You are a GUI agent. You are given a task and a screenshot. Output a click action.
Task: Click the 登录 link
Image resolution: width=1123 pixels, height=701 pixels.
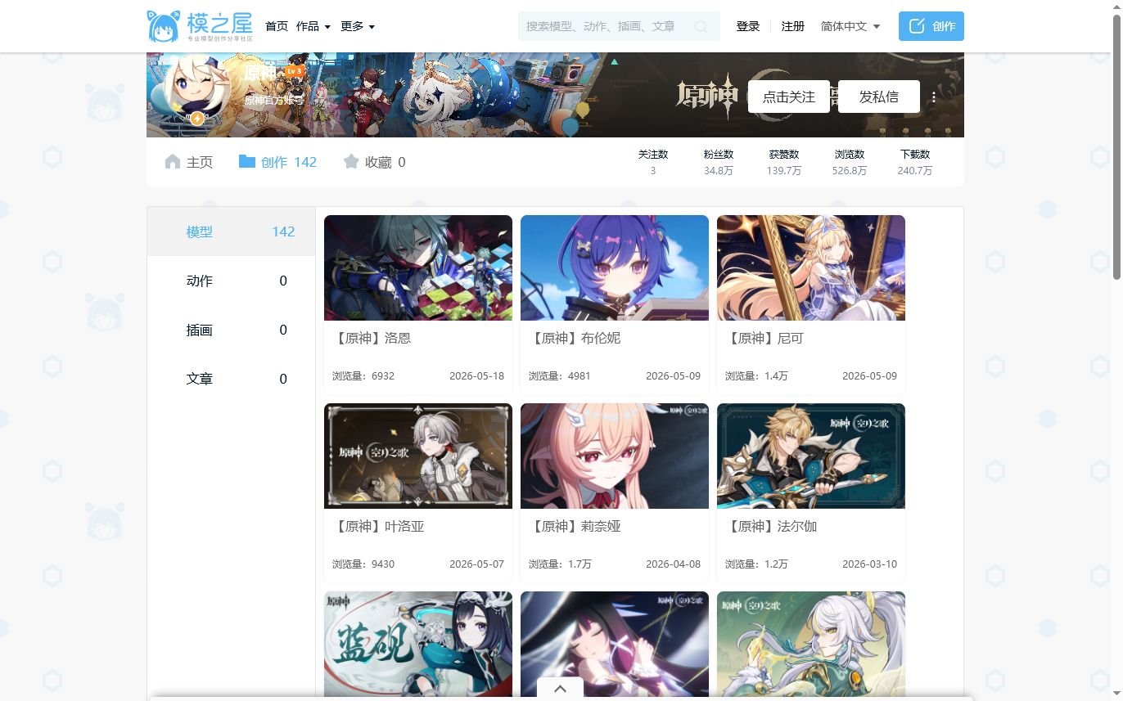point(748,26)
